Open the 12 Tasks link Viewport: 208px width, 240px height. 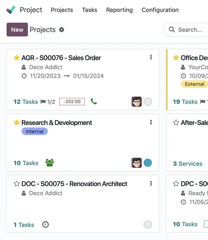[x=26, y=102]
